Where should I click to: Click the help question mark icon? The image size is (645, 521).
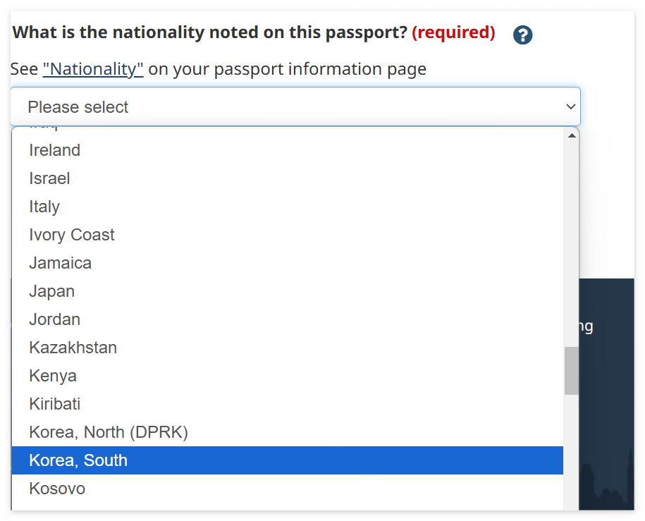point(522,35)
